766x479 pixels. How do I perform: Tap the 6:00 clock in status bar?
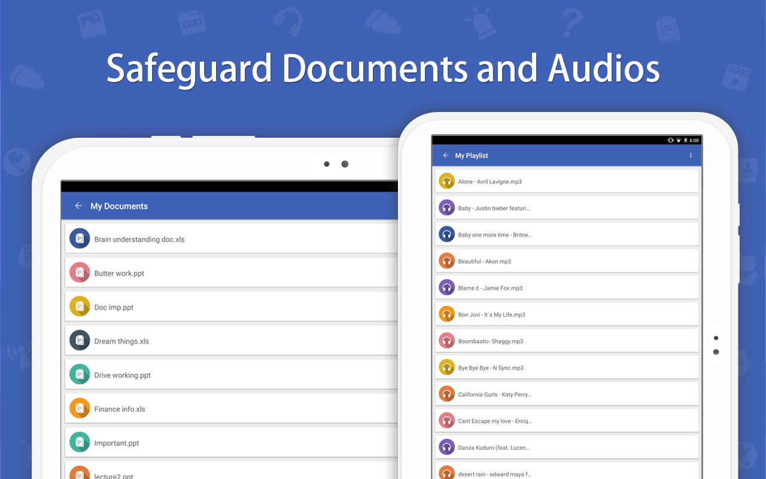click(x=694, y=140)
